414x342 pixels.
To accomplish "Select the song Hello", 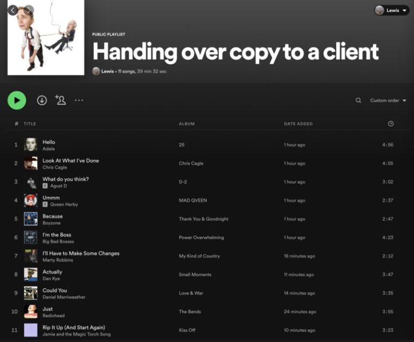I will pyautogui.click(x=49, y=142).
